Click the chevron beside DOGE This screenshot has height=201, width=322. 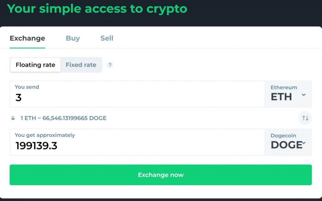pyautogui.click(x=304, y=143)
